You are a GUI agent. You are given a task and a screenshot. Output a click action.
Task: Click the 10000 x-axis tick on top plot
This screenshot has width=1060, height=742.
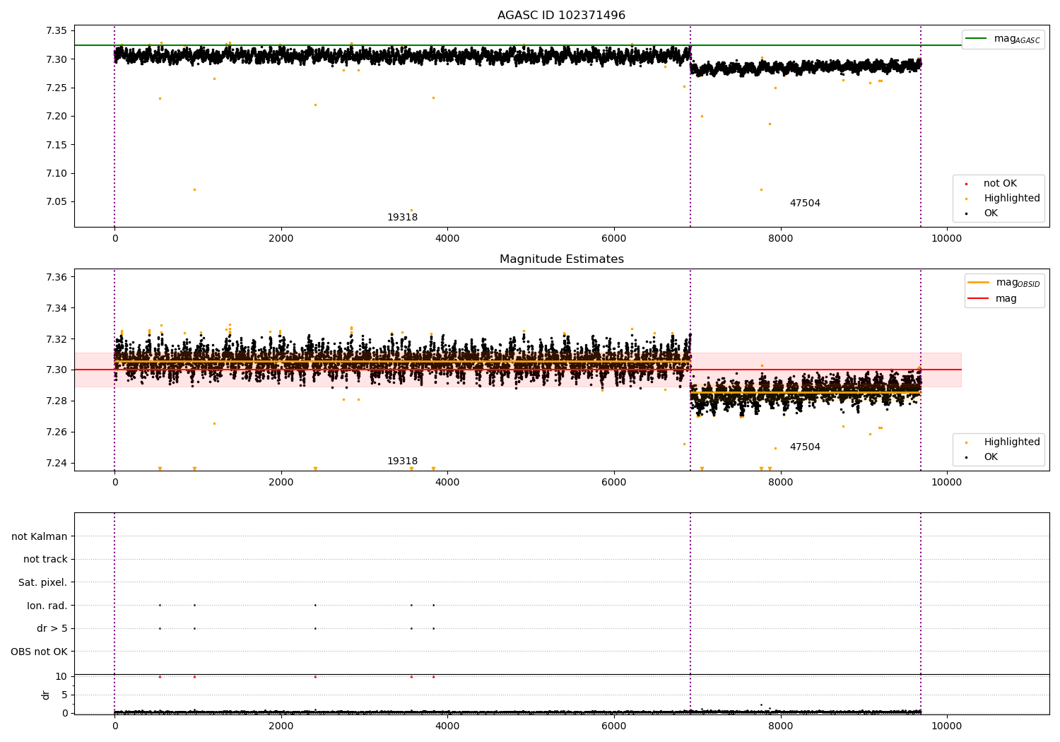click(x=947, y=239)
